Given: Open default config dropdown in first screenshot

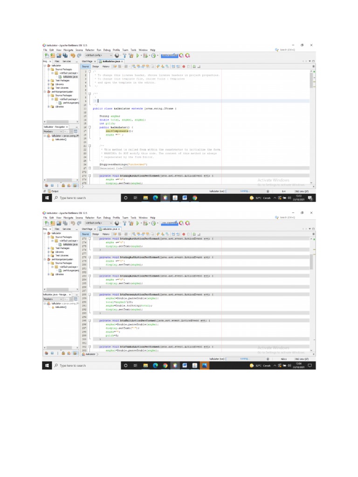Looking at the screenshot, I should (99, 55).
